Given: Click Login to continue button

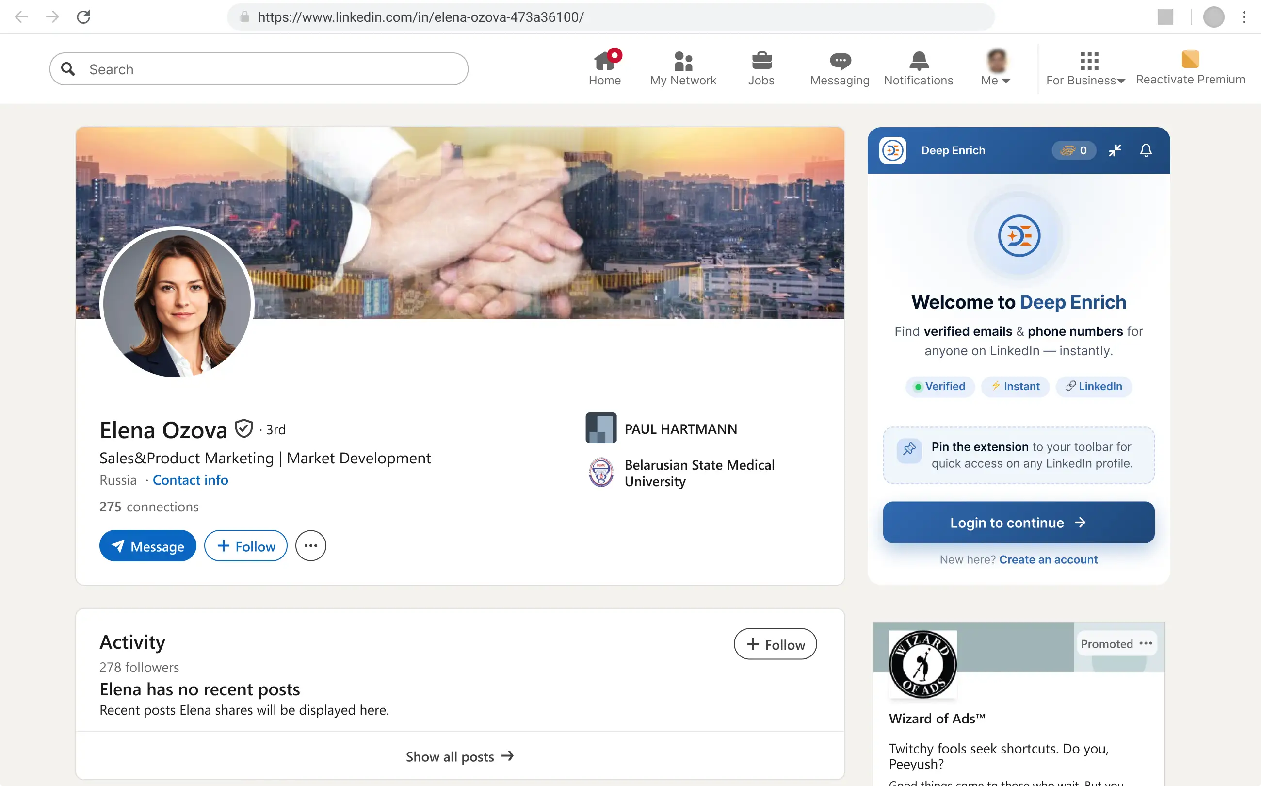Looking at the screenshot, I should click(1018, 523).
